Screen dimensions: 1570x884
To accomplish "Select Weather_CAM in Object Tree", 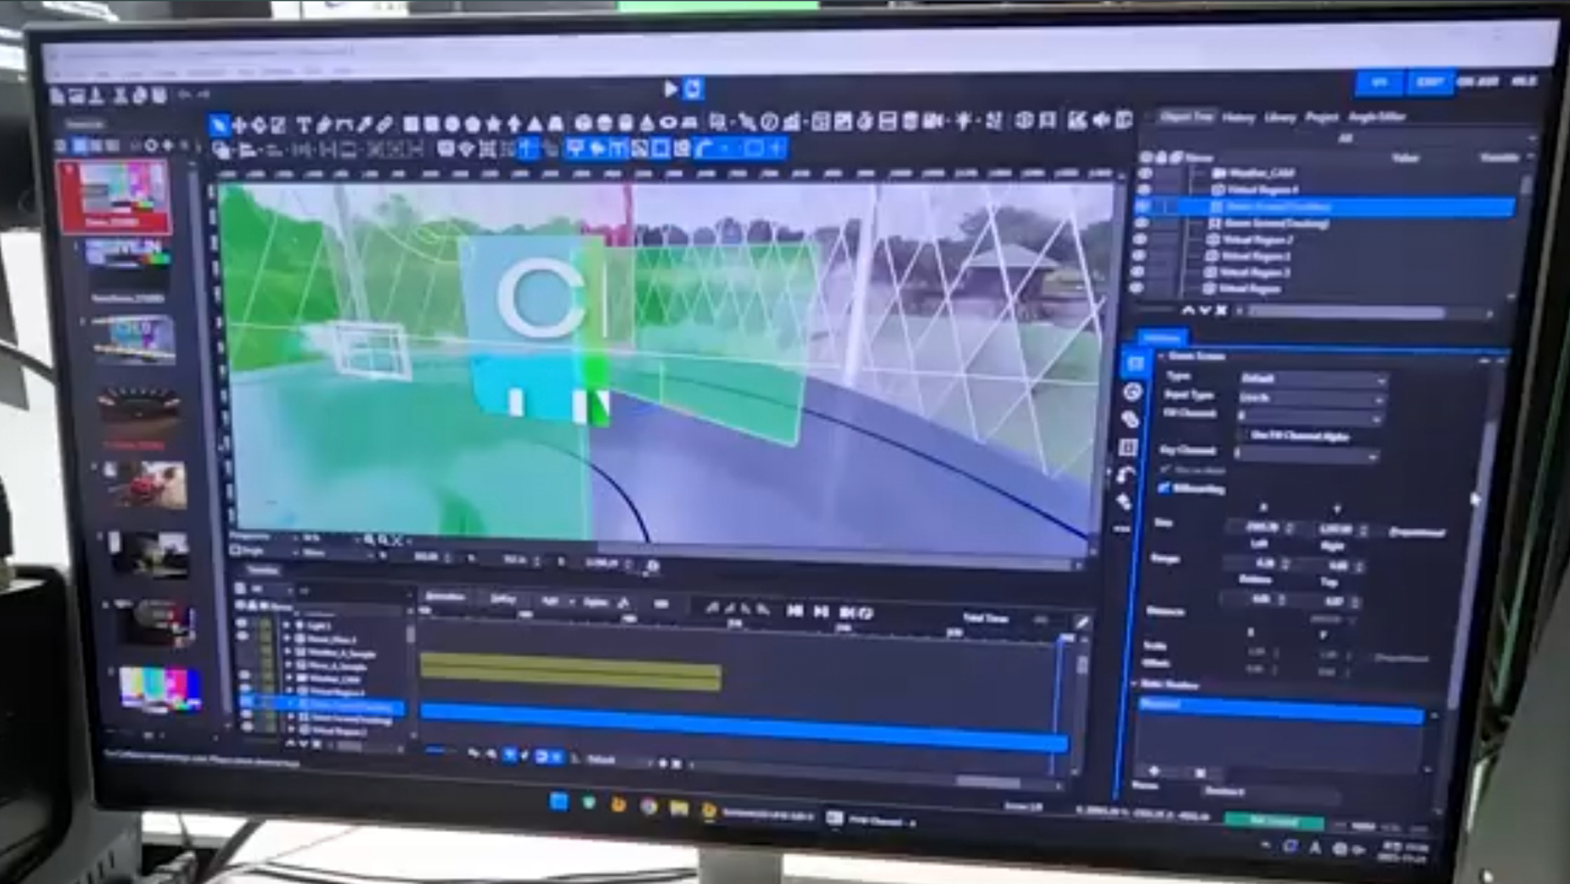I will tap(1262, 174).
